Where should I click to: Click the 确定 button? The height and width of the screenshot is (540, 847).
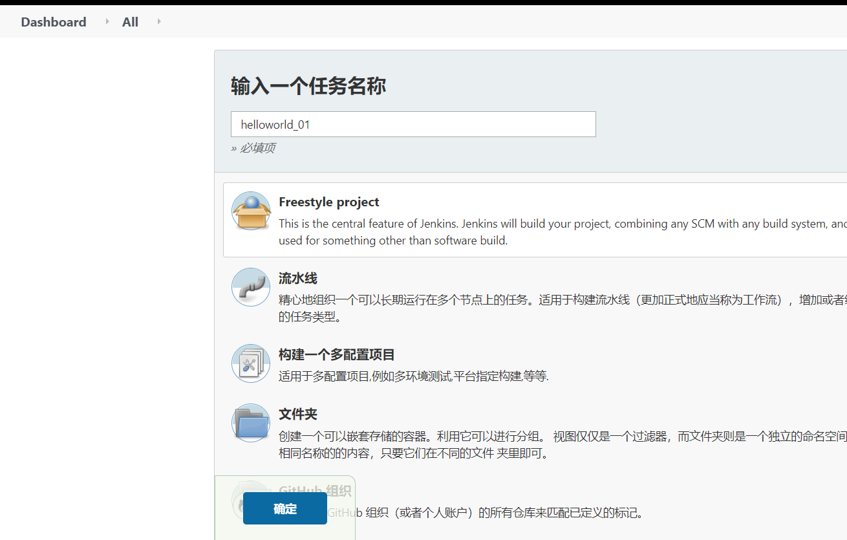(285, 508)
